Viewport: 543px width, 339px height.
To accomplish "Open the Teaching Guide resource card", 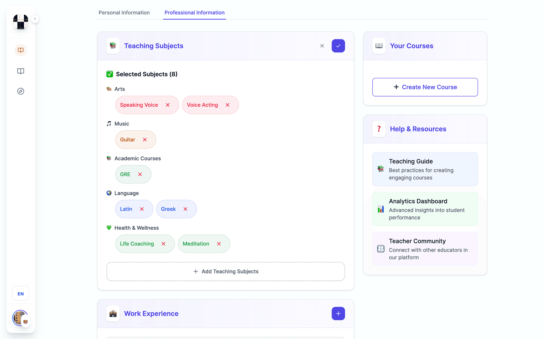I will tap(425, 169).
